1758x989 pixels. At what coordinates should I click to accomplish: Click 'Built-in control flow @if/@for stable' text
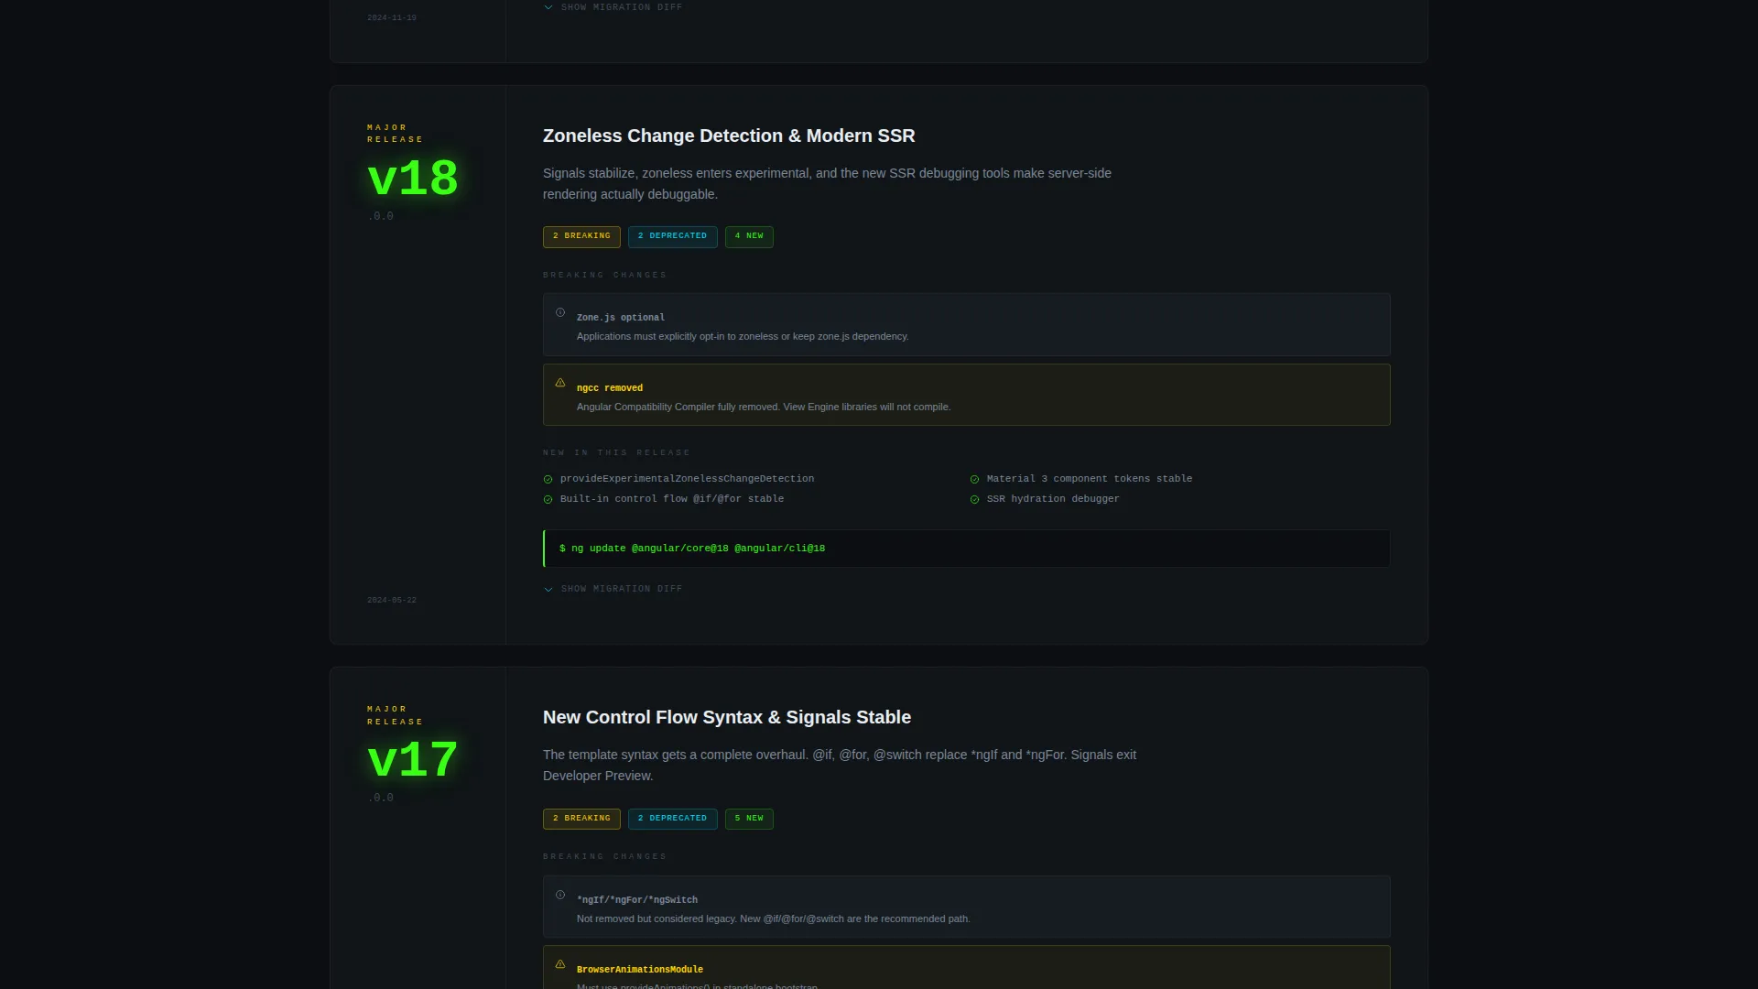[672, 499]
